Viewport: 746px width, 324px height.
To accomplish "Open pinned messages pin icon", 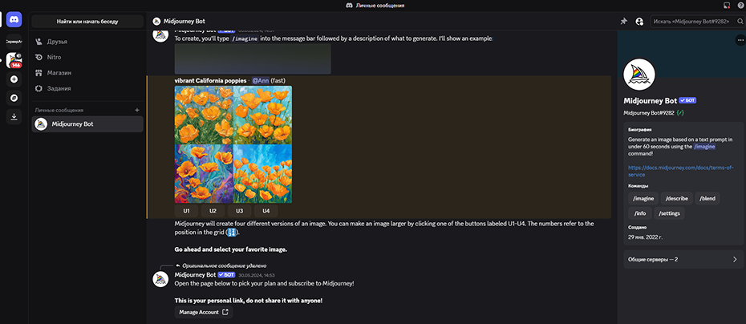I will (x=624, y=22).
